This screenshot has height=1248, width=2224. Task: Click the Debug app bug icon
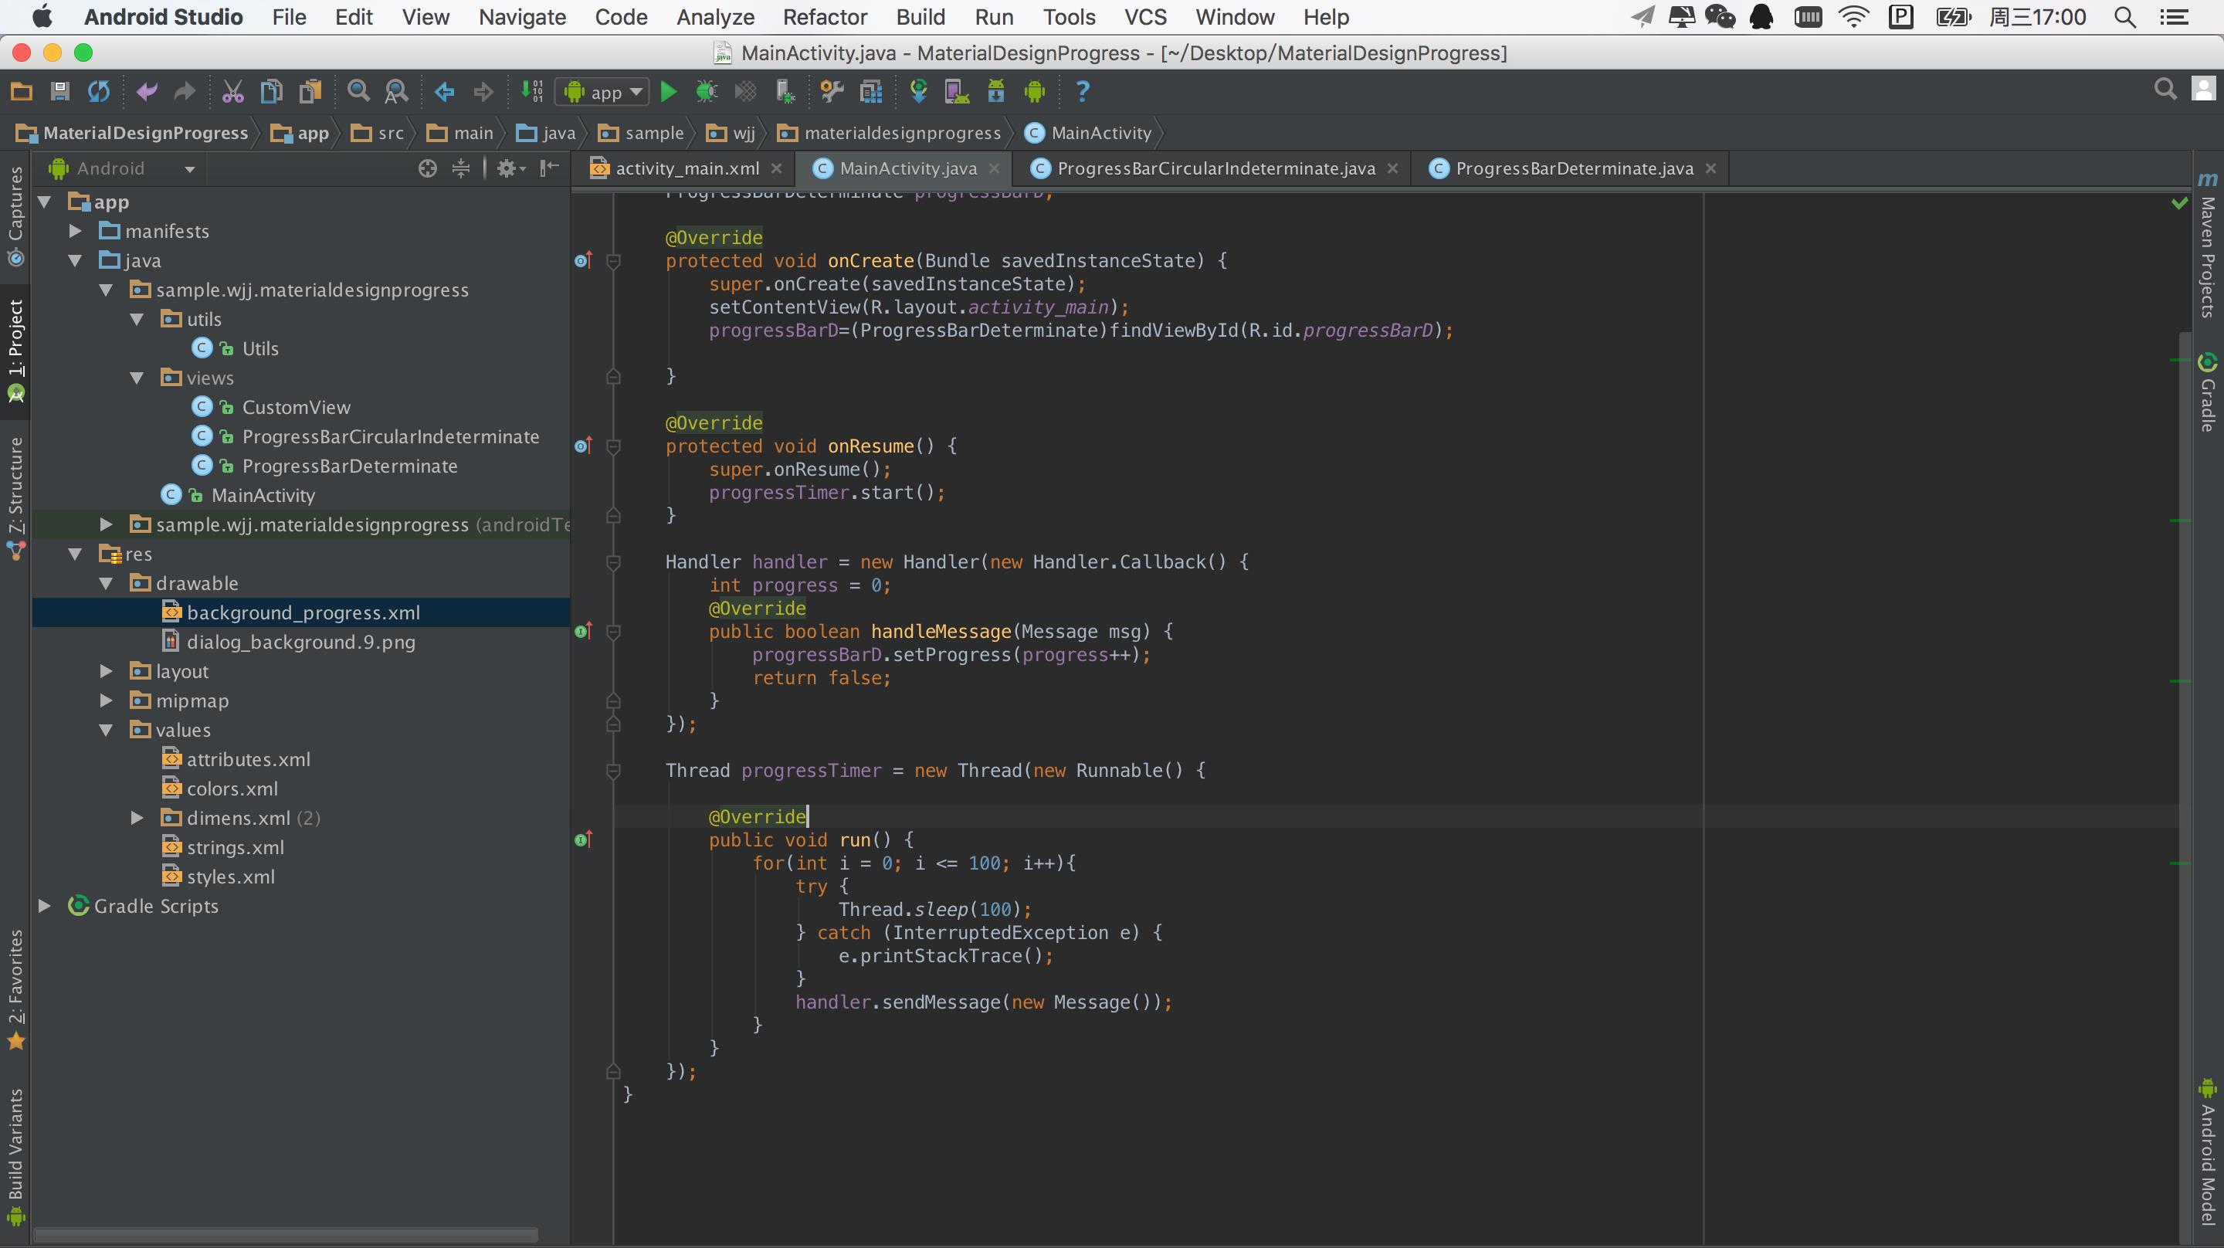pyautogui.click(x=707, y=92)
